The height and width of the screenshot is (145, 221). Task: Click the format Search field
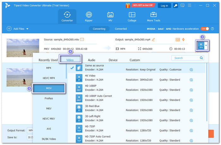point(186,58)
